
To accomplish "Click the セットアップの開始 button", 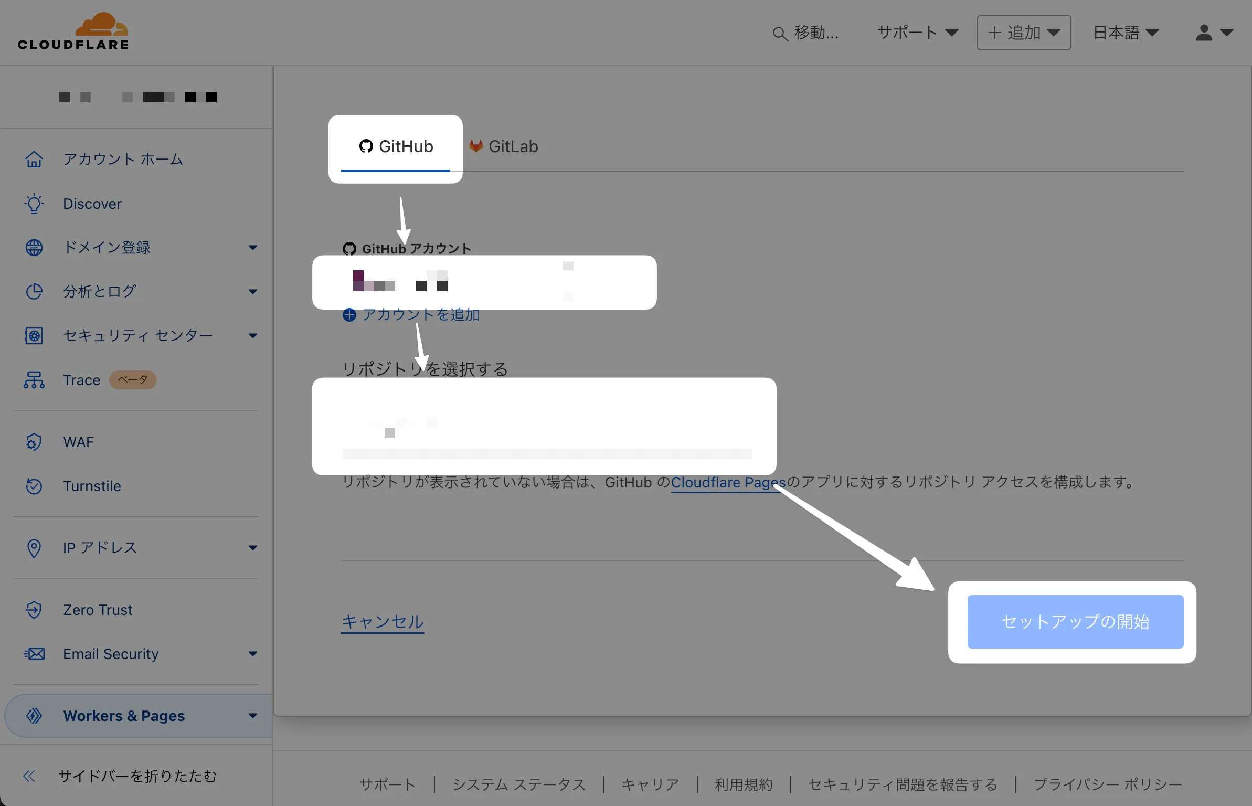I will 1075,622.
